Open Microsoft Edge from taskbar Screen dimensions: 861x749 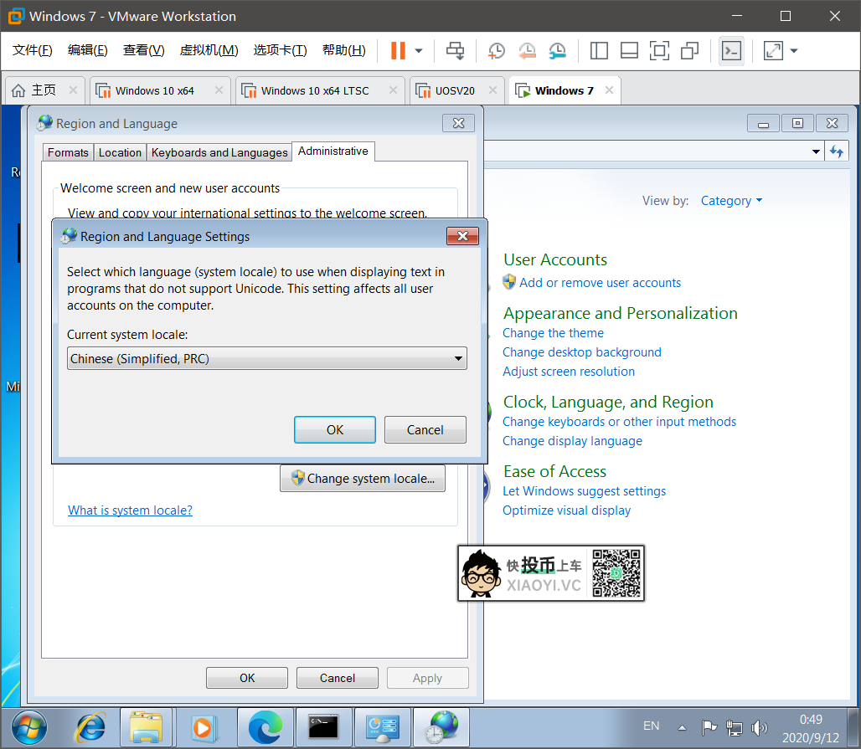(x=266, y=727)
